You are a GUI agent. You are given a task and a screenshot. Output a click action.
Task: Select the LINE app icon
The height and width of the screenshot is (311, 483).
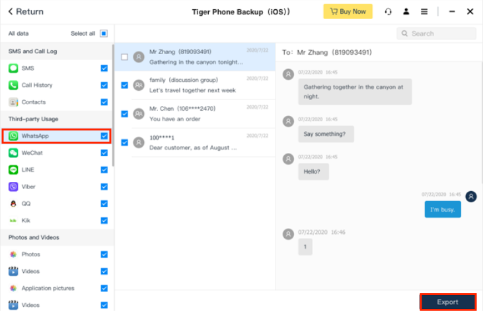(x=13, y=170)
